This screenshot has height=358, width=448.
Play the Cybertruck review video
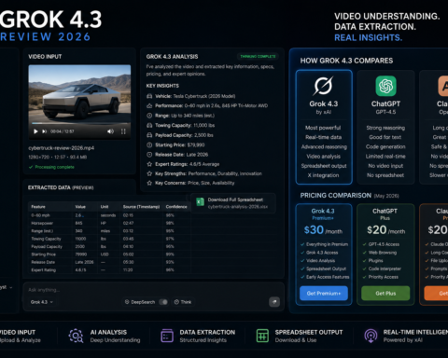pyautogui.click(x=35, y=131)
